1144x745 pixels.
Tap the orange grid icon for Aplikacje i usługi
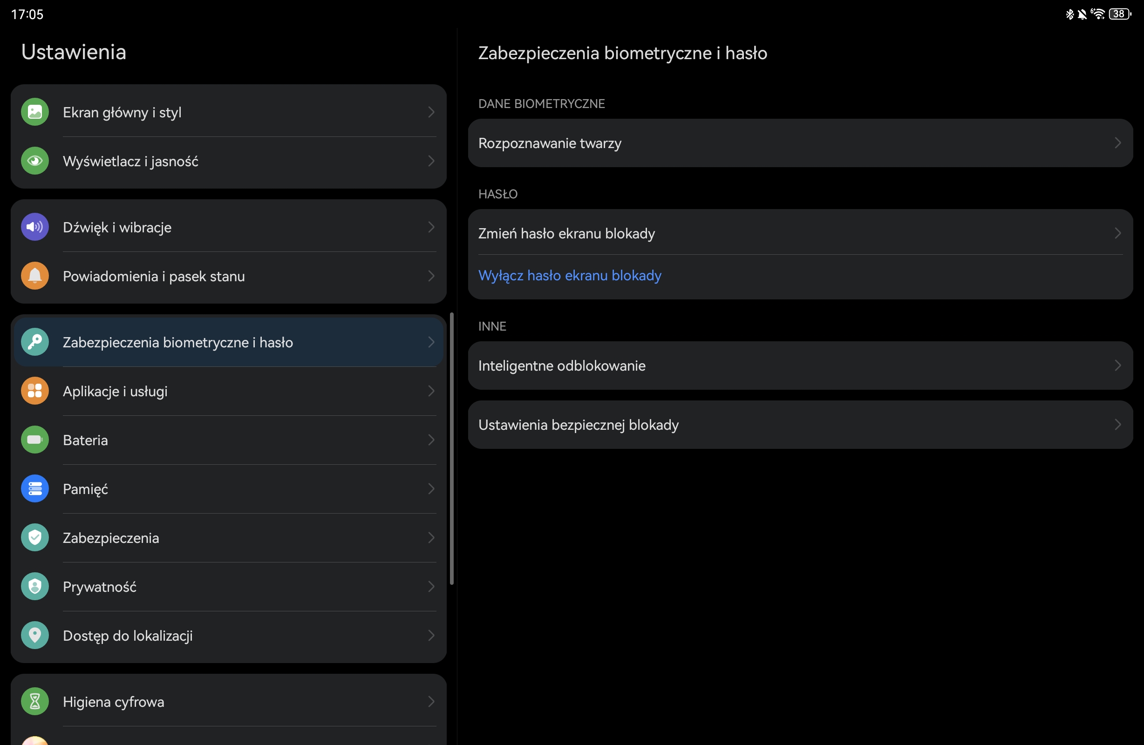coord(34,391)
